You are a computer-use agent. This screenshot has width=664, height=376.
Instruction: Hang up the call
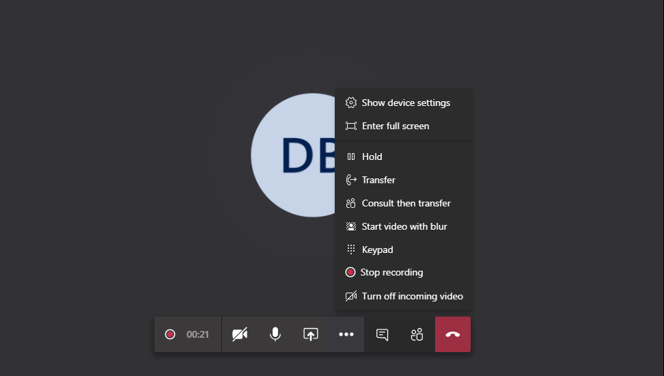[x=453, y=334]
